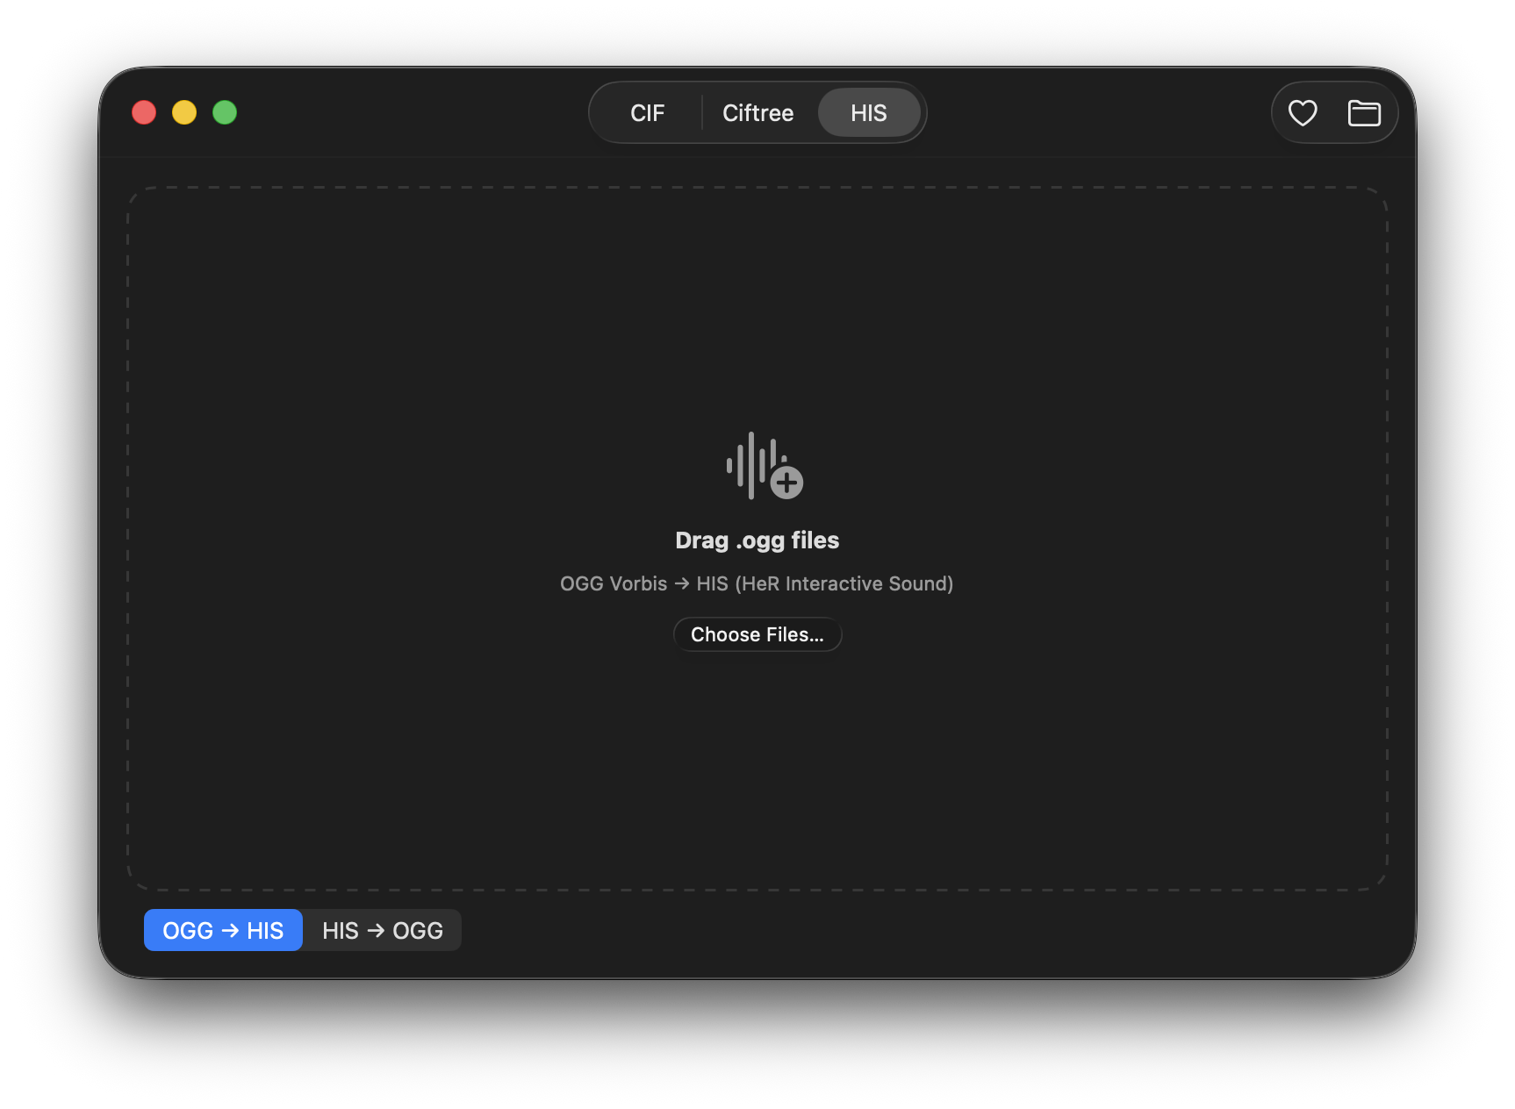
Task: Click the audio waveform add icon
Action: [765, 465]
